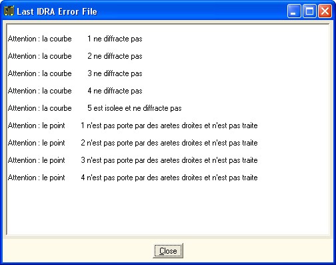The height and width of the screenshot is (265, 336).
Task: Click the GiD application icon in title bar
Action: pyautogui.click(x=9, y=11)
